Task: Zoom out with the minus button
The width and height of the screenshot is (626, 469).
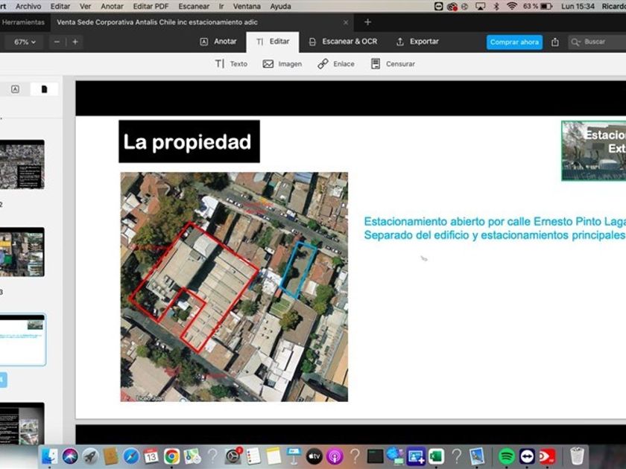Action: tap(57, 42)
